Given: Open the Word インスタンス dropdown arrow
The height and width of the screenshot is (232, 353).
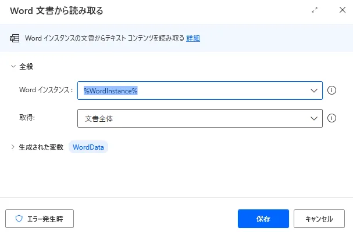Looking at the screenshot, I should pyautogui.click(x=314, y=90).
